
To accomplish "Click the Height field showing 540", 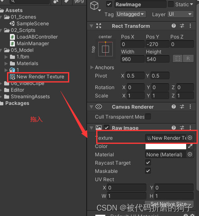I will tap(158, 59).
